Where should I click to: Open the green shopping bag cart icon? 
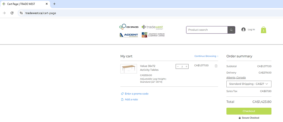[263, 30]
